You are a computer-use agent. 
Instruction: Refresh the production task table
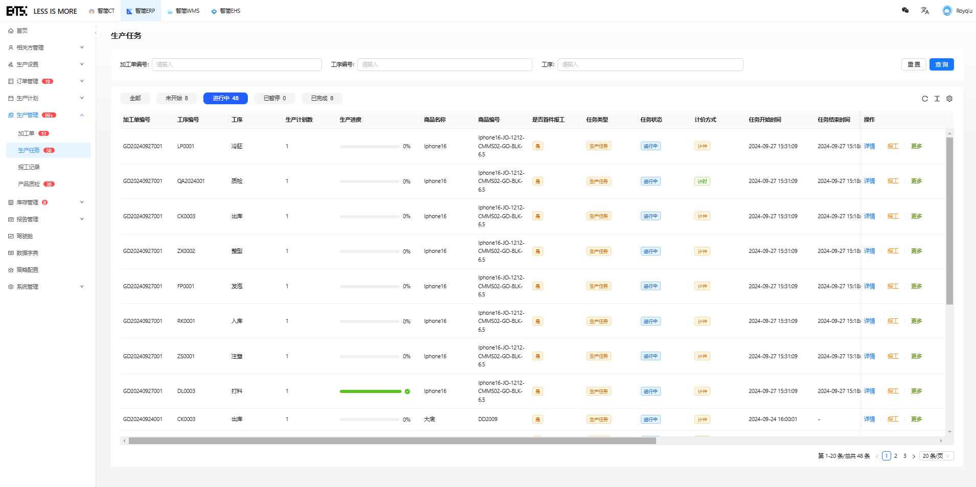[925, 99]
